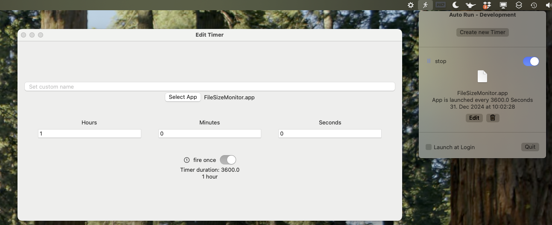Click the display monitor menu bar icon
This screenshot has width=552, height=225.
pos(503,5)
